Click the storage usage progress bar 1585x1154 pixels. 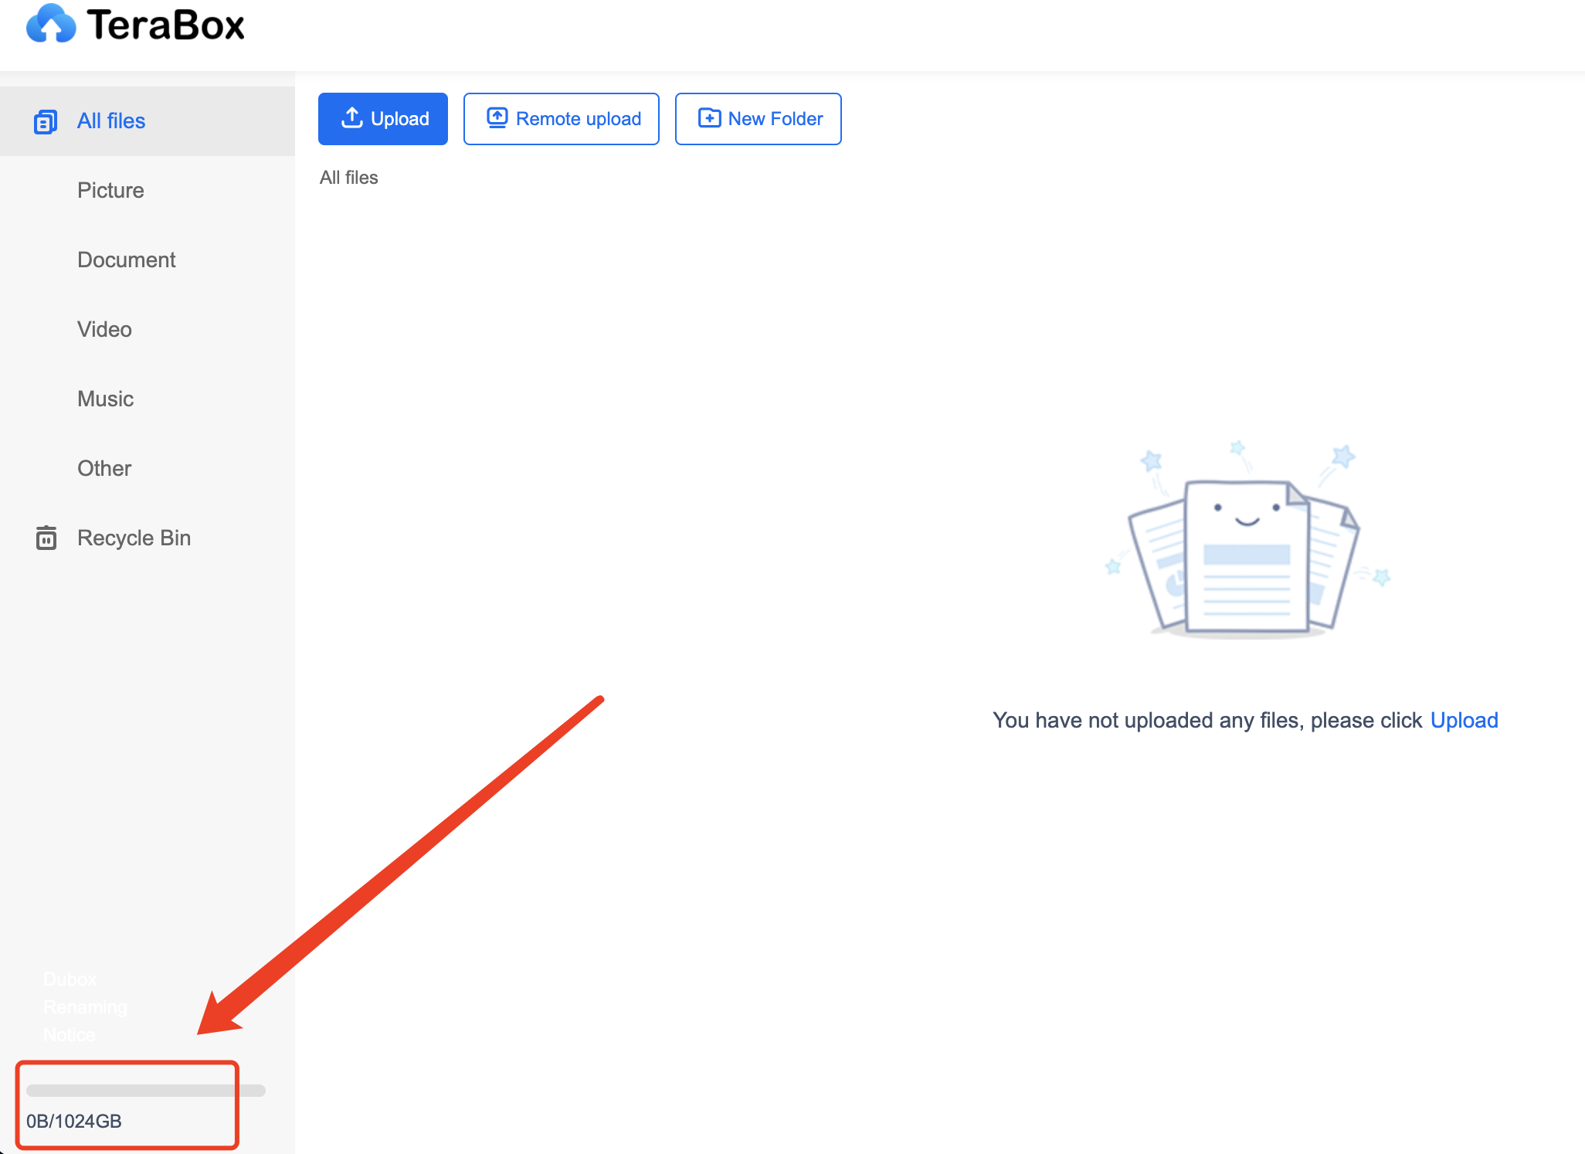tap(145, 1091)
